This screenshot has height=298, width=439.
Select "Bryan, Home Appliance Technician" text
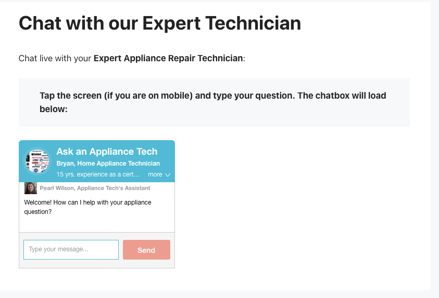pos(108,164)
